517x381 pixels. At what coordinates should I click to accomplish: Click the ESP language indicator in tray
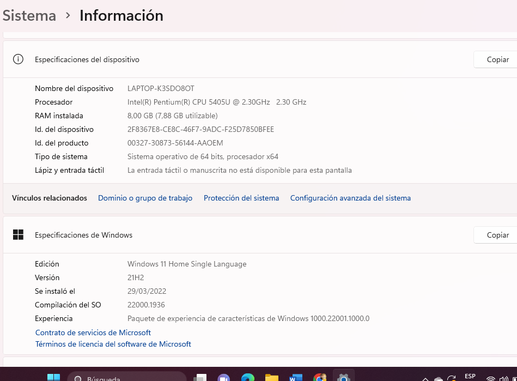click(470, 377)
